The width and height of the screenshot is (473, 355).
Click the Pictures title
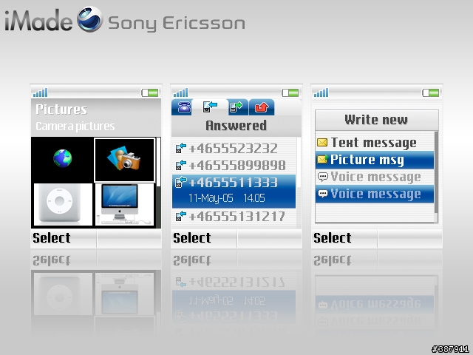point(61,109)
